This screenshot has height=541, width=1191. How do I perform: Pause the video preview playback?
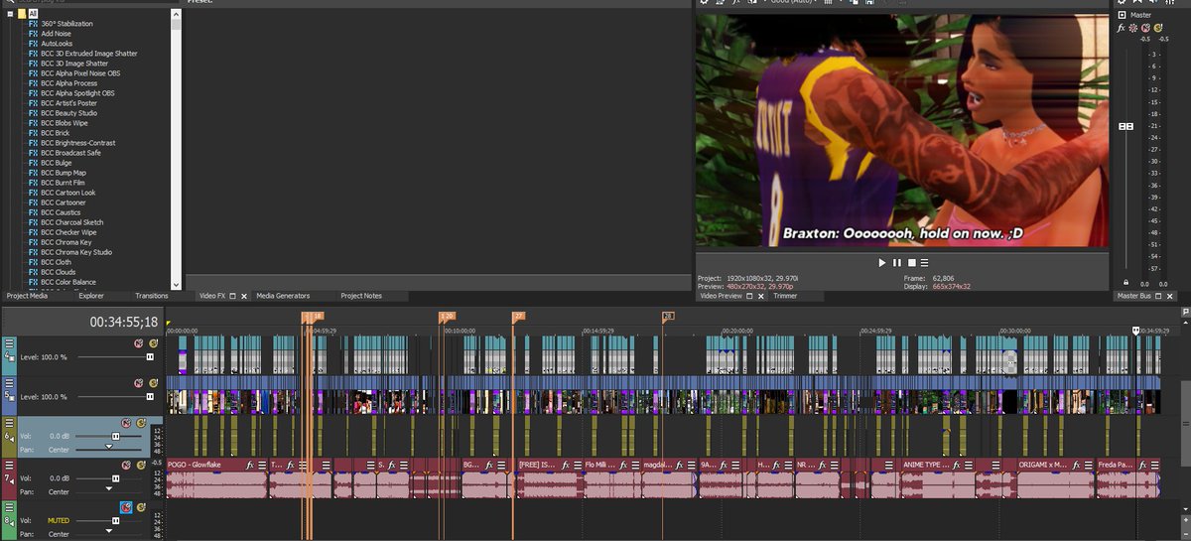pyautogui.click(x=897, y=262)
